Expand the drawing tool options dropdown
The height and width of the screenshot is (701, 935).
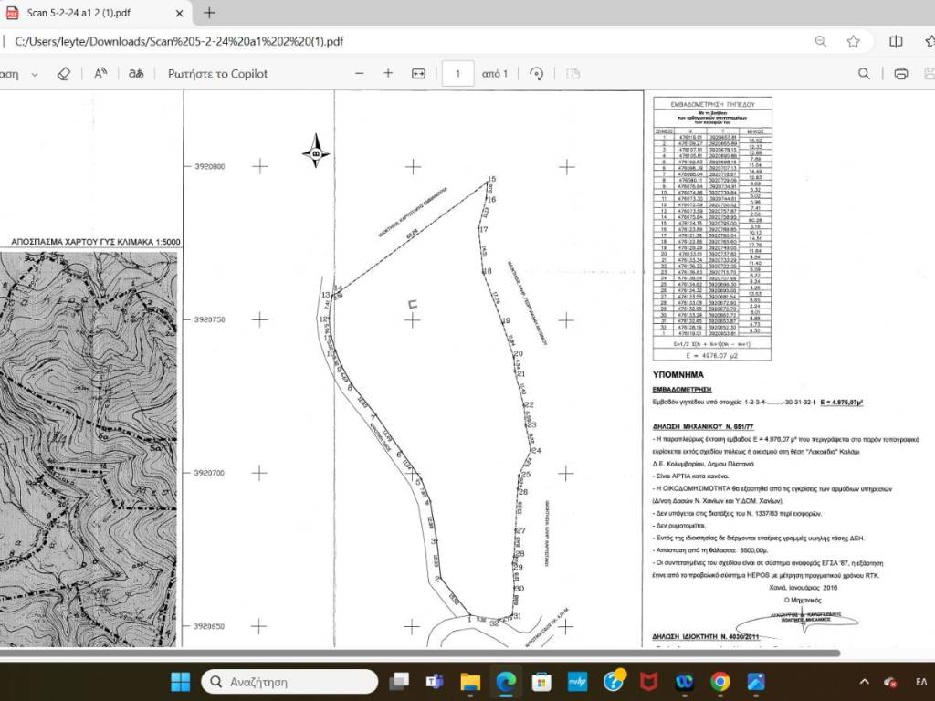coord(35,74)
